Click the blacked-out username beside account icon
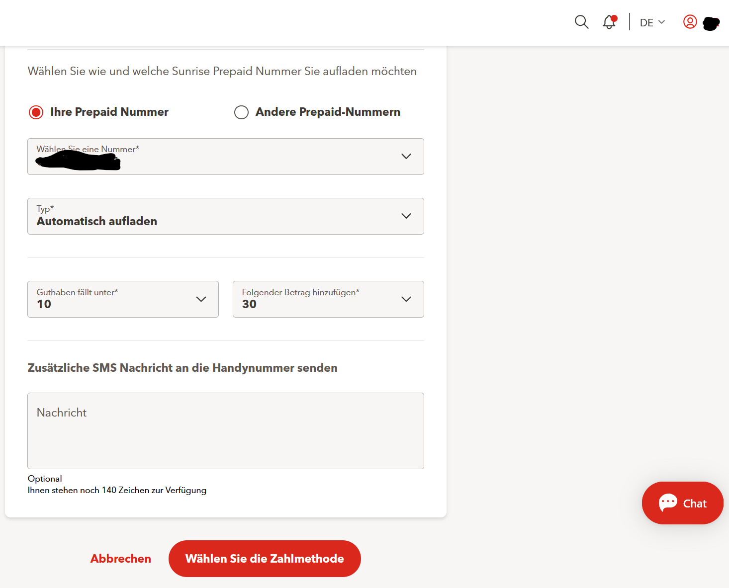The height and width of the screenshot is (588, 729). (711, 23)
